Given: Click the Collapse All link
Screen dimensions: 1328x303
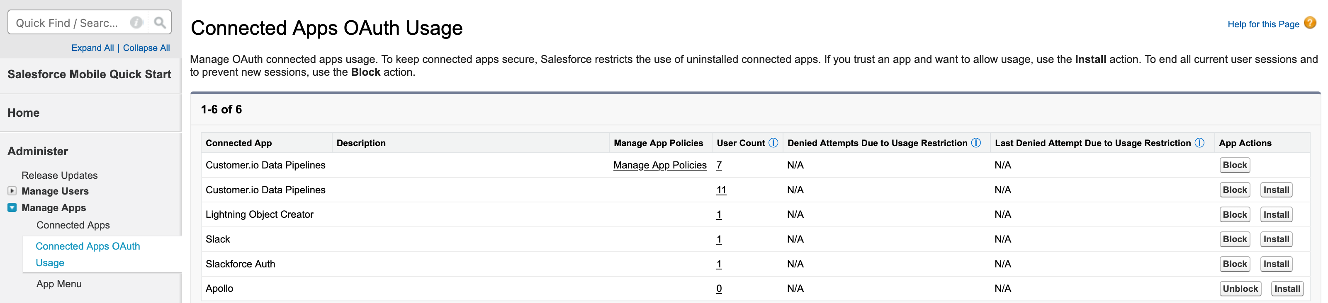Looking at the screenshot, I should 146,48.
